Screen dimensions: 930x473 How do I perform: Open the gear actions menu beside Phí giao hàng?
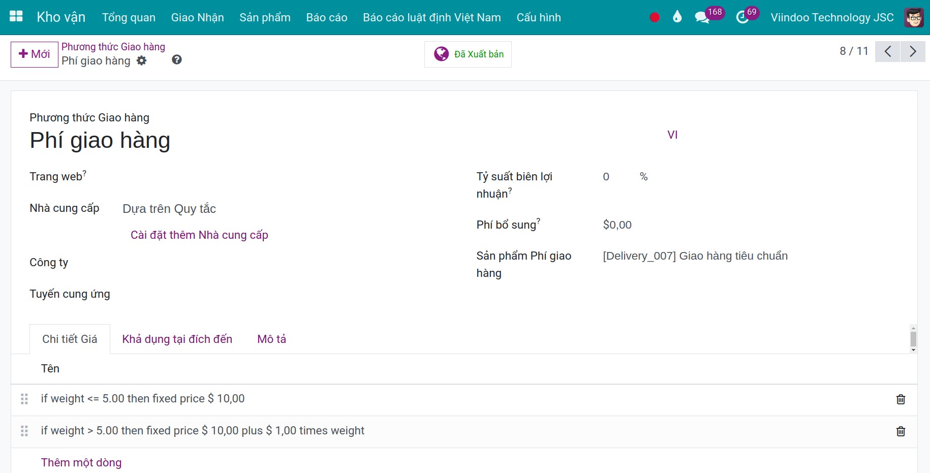click(142, 61)
